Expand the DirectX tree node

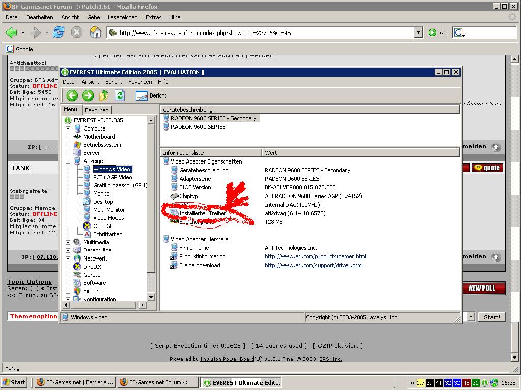coord(68,267)
